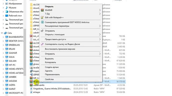
Task: Select DESKTOP-3VVCV in the network tree
Action: tap(16, 41)
